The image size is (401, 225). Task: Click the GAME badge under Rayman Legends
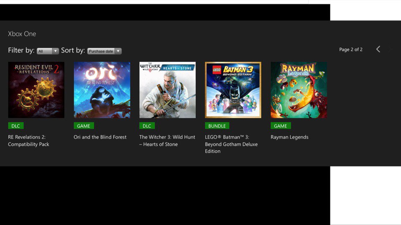(x=280, y=126)
